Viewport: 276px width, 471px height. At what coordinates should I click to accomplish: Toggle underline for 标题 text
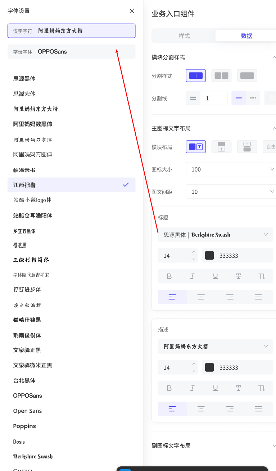pyautogui.click(x=215, y=276)
